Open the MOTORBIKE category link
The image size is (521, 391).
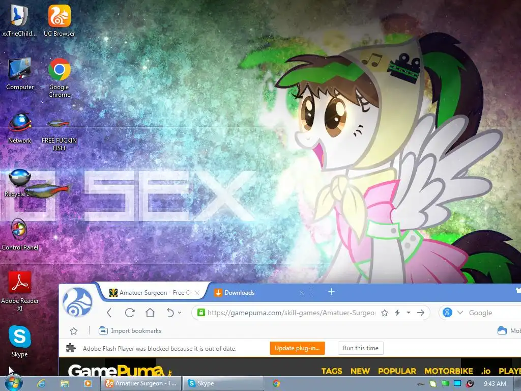tap(449, 371)
